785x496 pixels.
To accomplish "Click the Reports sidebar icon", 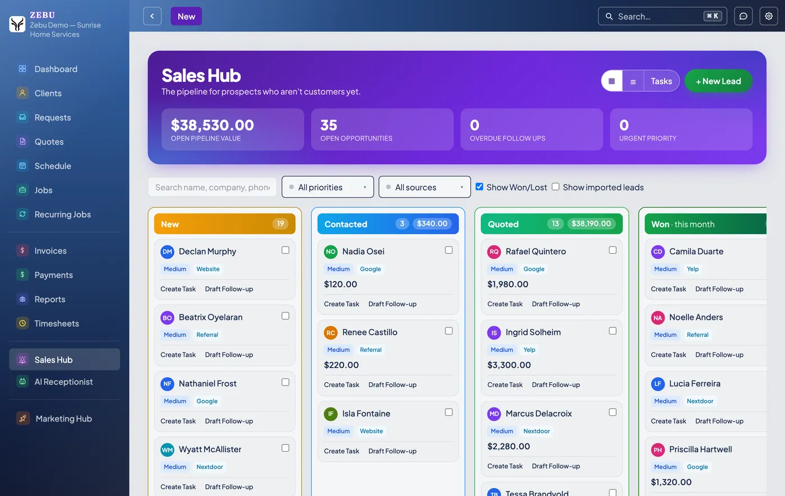I will coord(22,299).
